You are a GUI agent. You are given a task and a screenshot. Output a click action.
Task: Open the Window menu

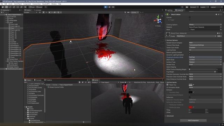click(x=54, y=4)
